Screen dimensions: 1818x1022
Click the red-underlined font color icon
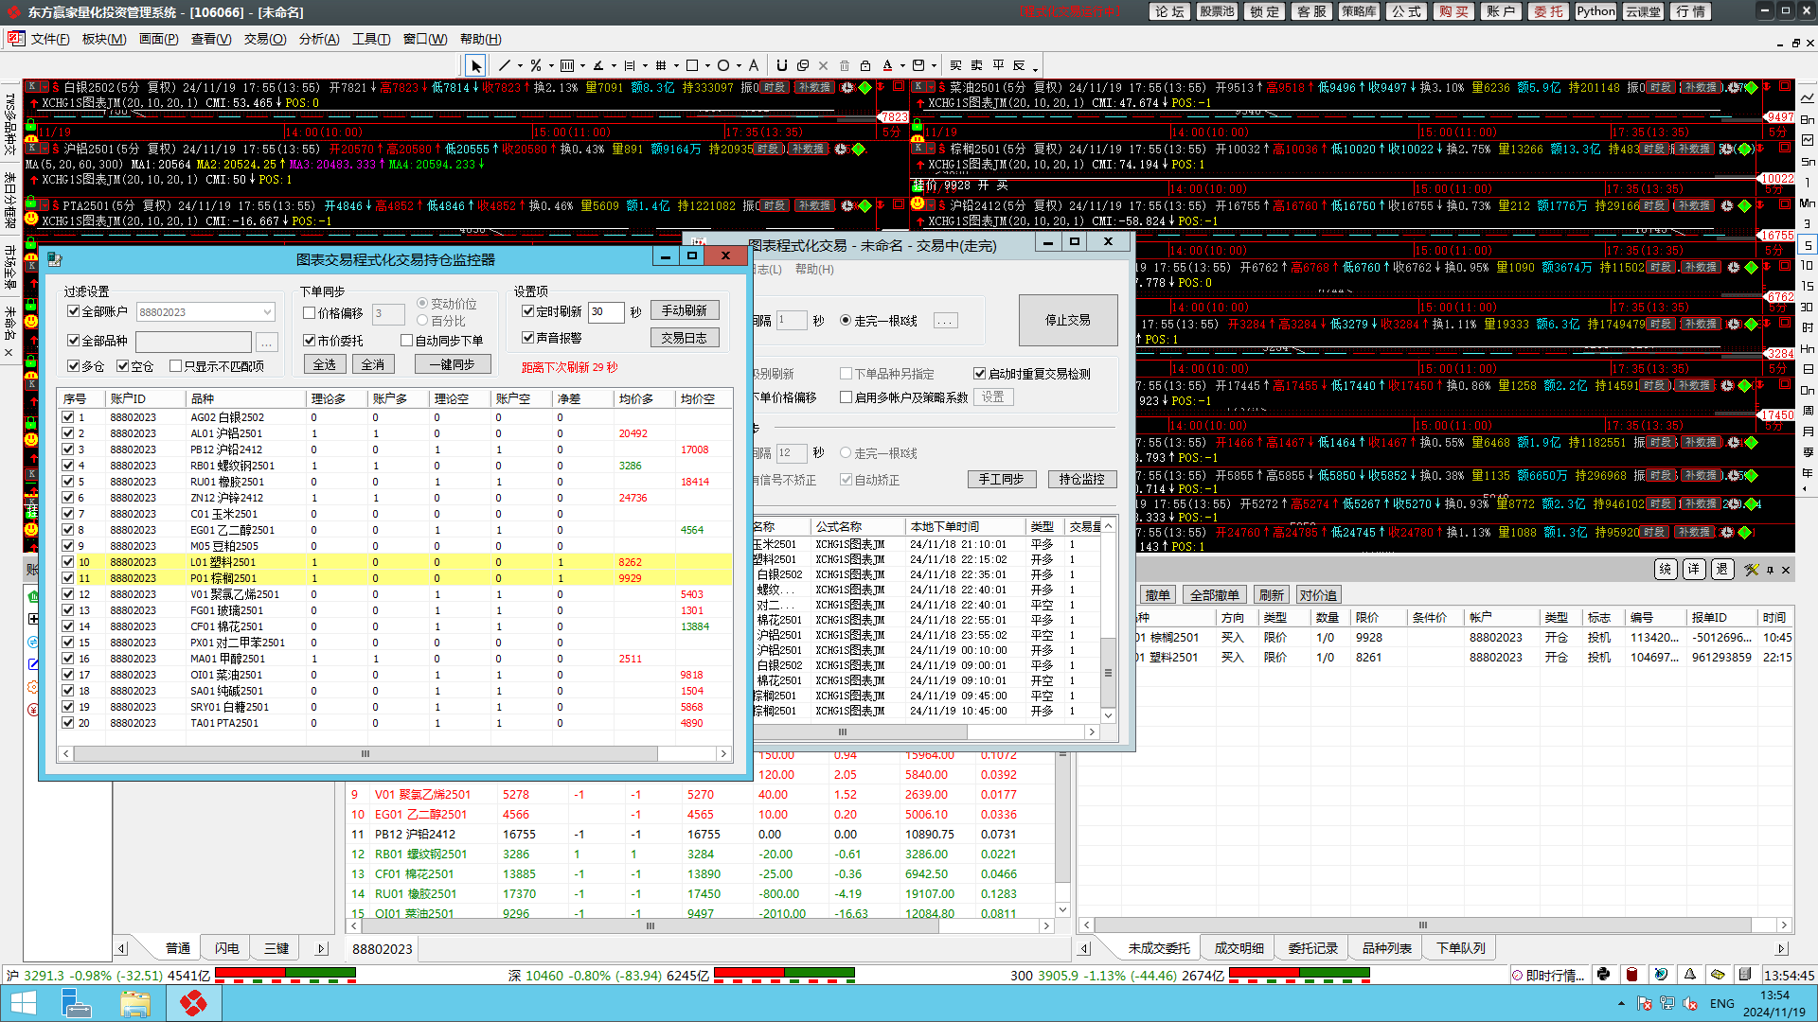[x=887, y=65]
